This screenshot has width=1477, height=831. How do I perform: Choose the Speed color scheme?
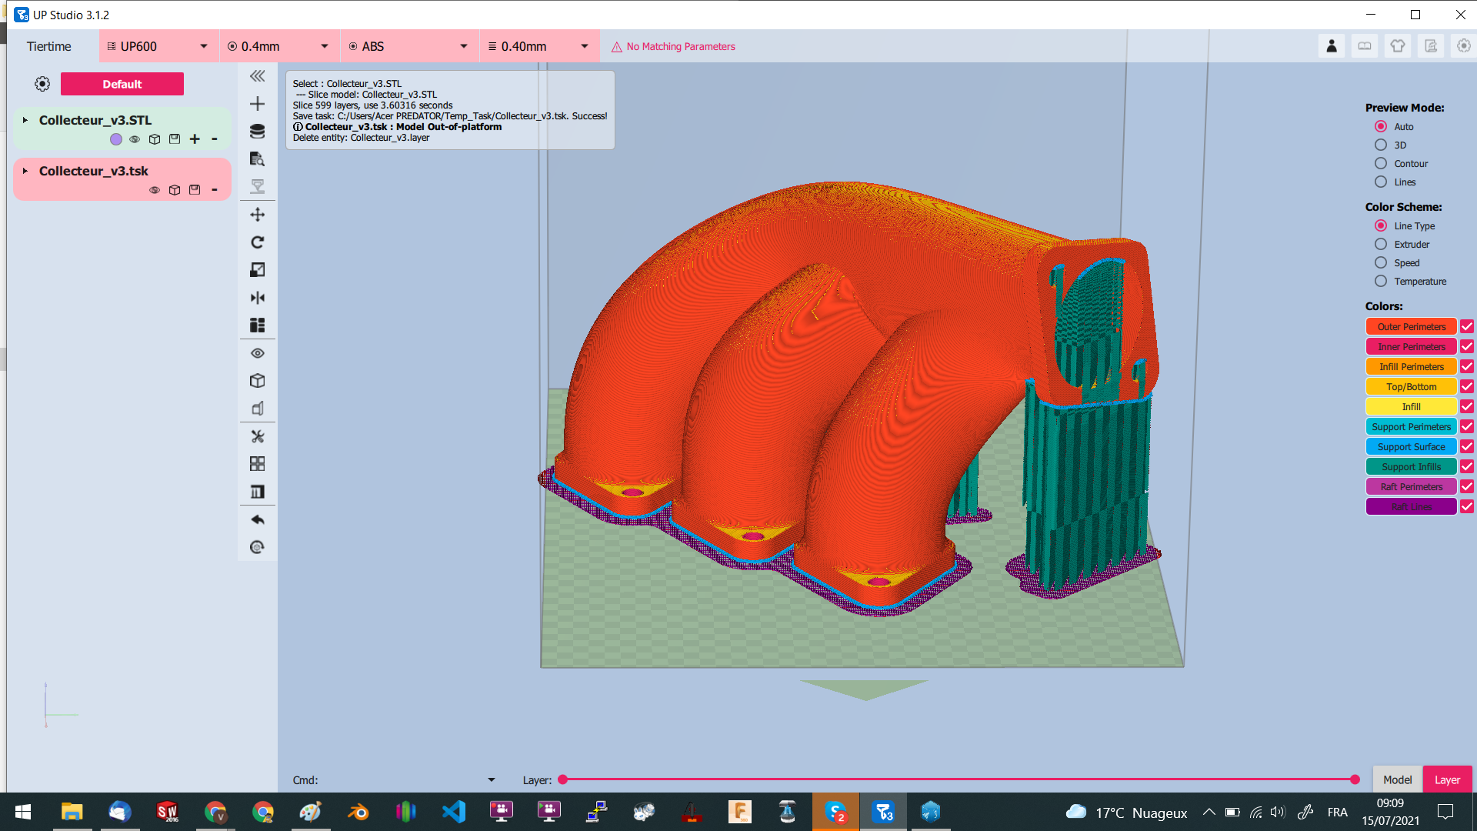point(1381,262)
